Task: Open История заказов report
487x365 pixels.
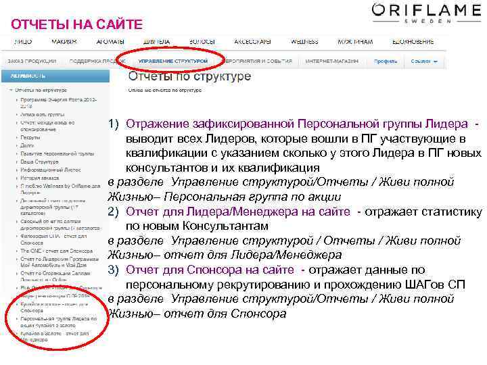Action: [x=40, y=178]
